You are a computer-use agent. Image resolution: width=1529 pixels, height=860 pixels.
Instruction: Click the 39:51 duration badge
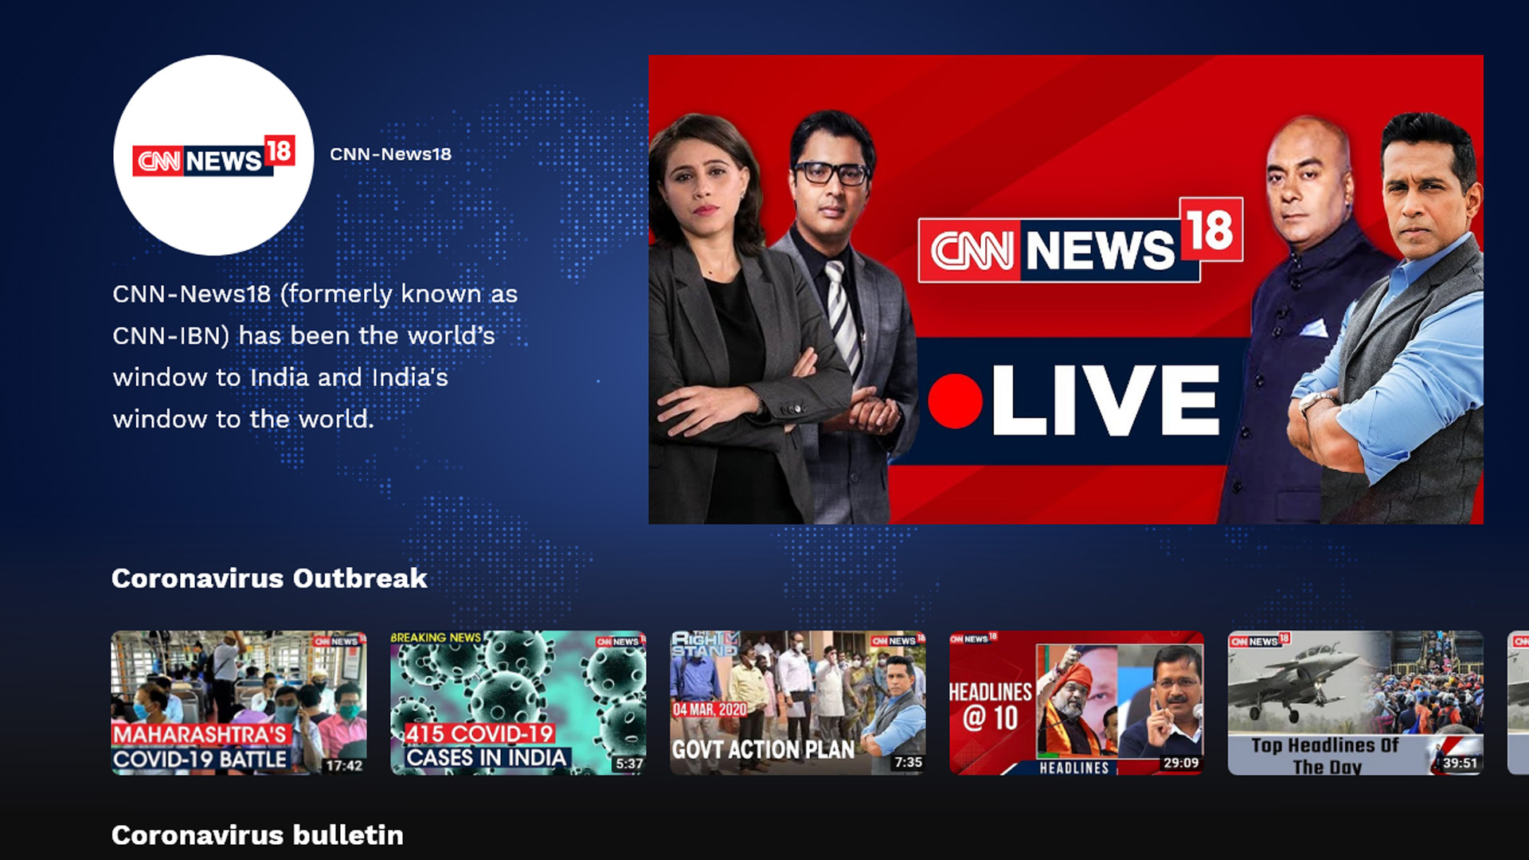point(1460,763)
